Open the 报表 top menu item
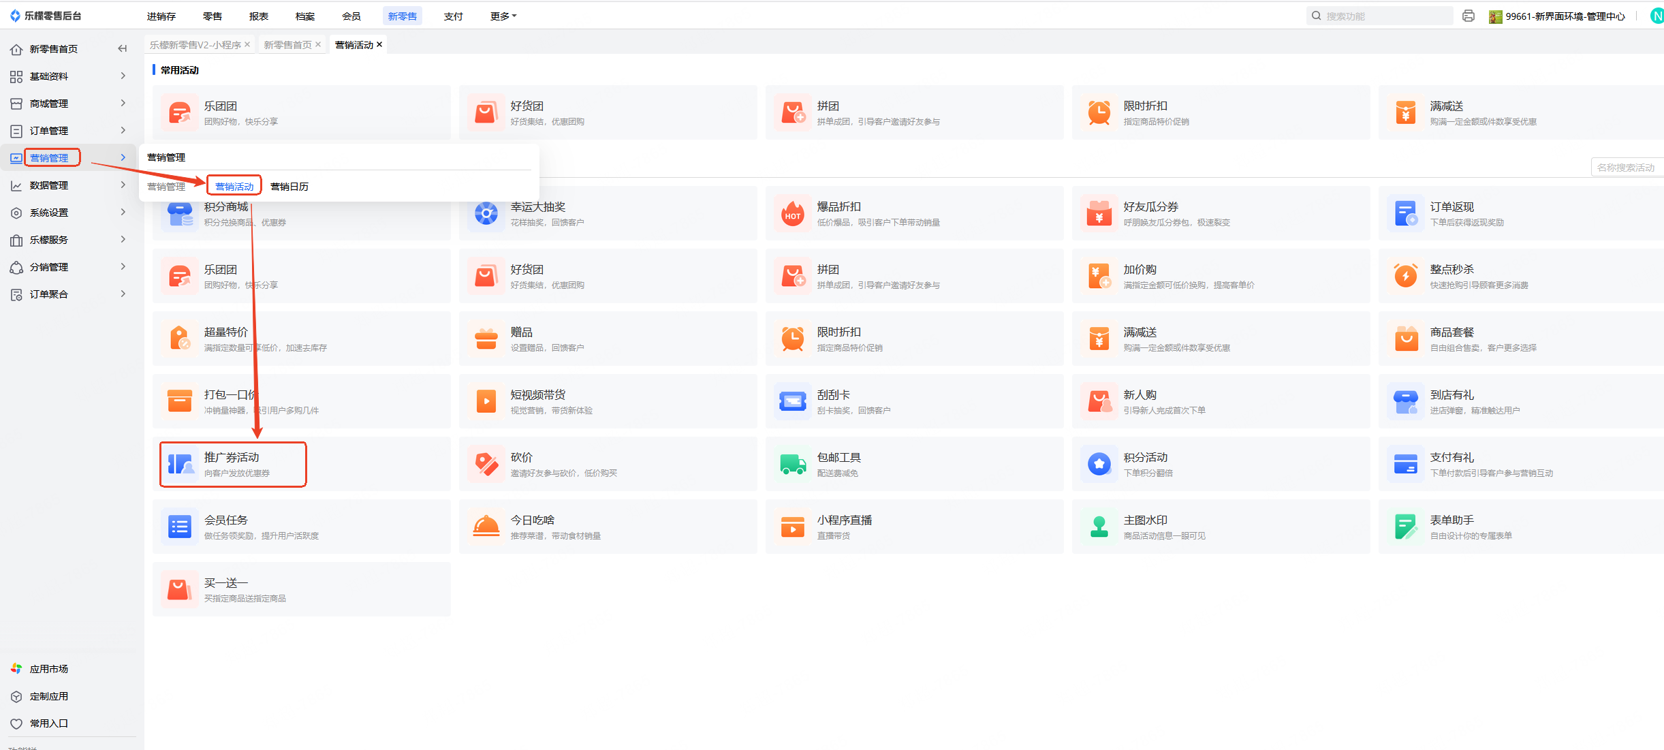This screenshot has width=1664, height=750. point(259,16)
